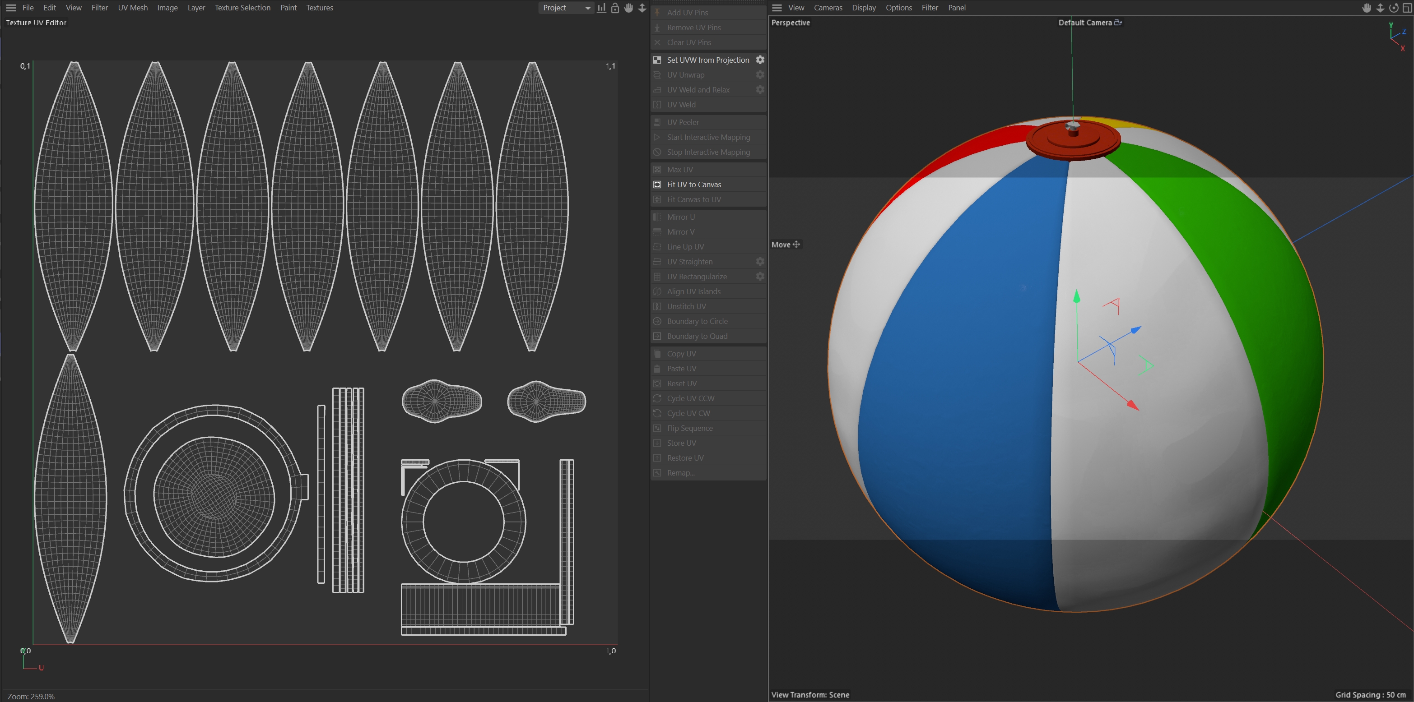Click the toggle active view layout icon
The width and height of the screenshot is (1414, 702).
tap(1407, 8)
